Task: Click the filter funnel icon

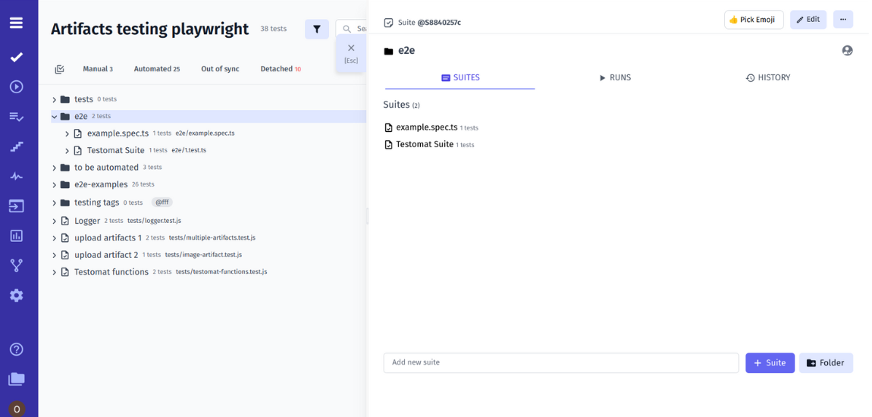Action: (317, 30)
